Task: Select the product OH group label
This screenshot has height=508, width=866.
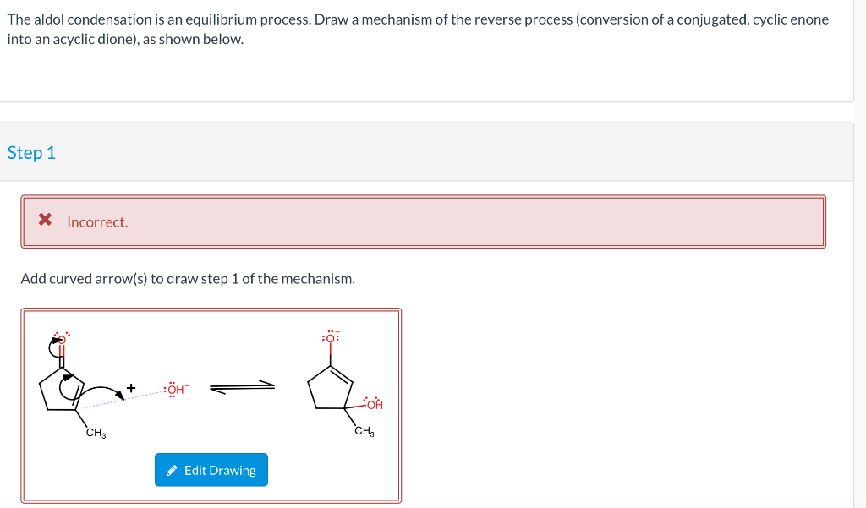Action: coord(374,404)
